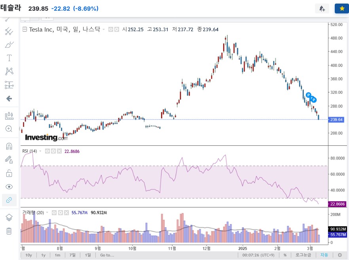
Task: Open the 거래량 (20) dropdown arrow
Action: click(x=47, y=213)
